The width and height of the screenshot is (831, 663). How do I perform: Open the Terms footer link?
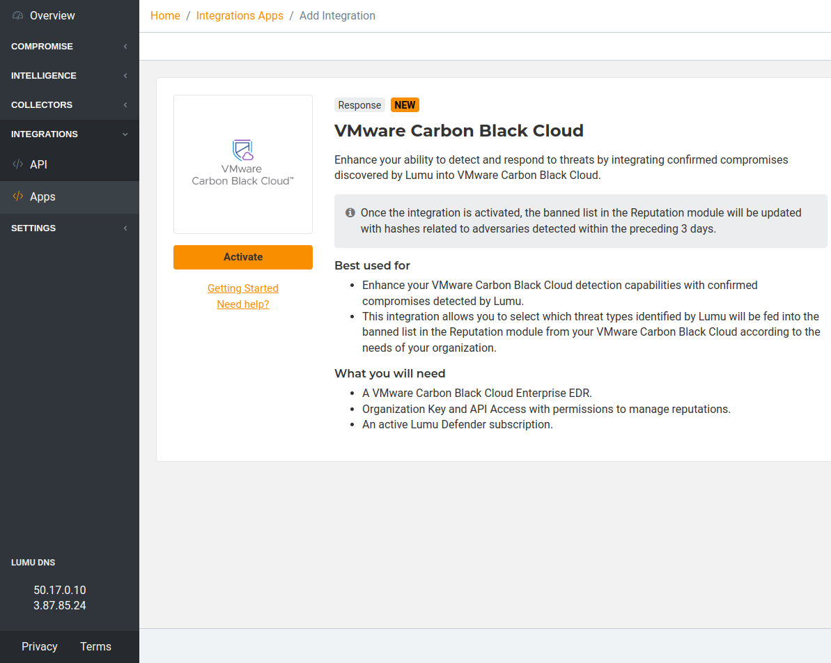[95, 646]
